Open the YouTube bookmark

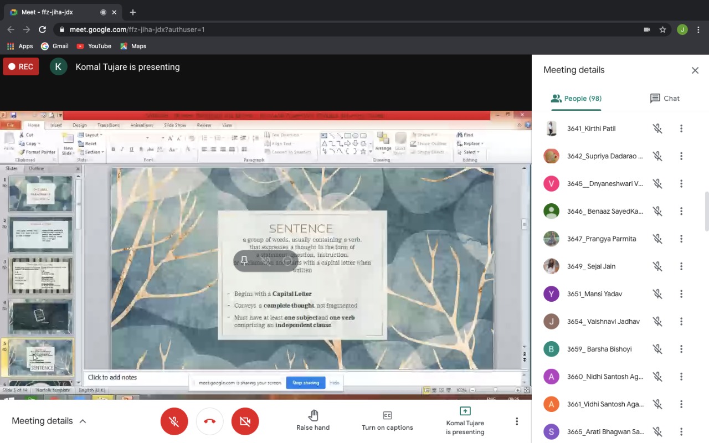coord(94,47)
